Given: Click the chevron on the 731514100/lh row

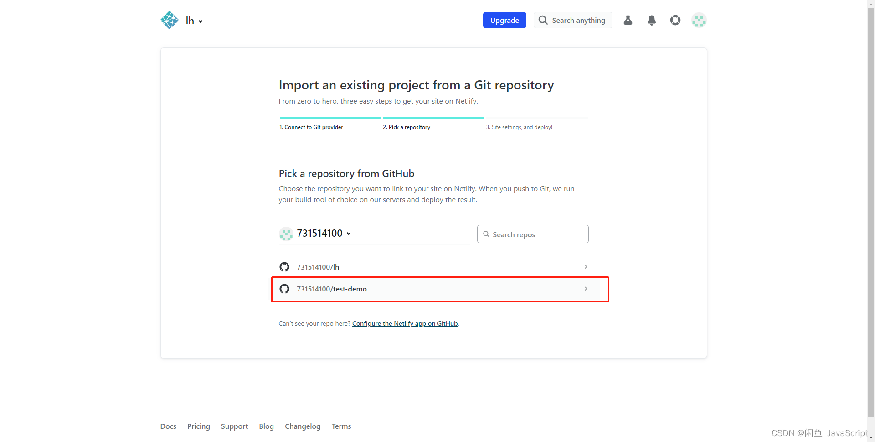Looking at the screenshot, I should [x=586, y=267].
